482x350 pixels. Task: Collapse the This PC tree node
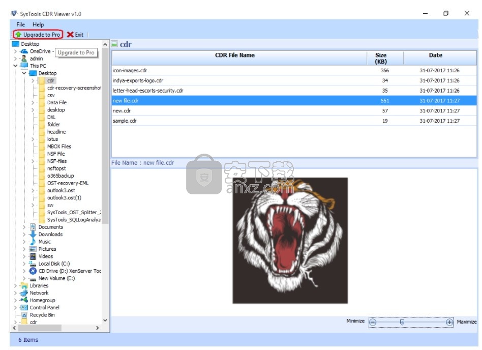(x=15, y=66)
